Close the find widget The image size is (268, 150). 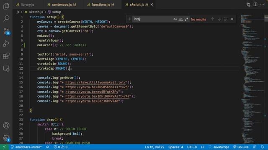[x=232, y=19]
